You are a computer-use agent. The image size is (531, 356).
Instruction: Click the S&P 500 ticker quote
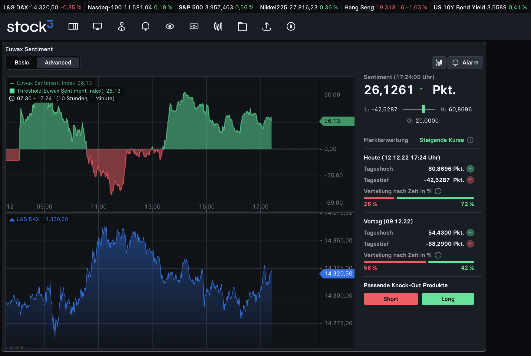(x=216, y=7)
